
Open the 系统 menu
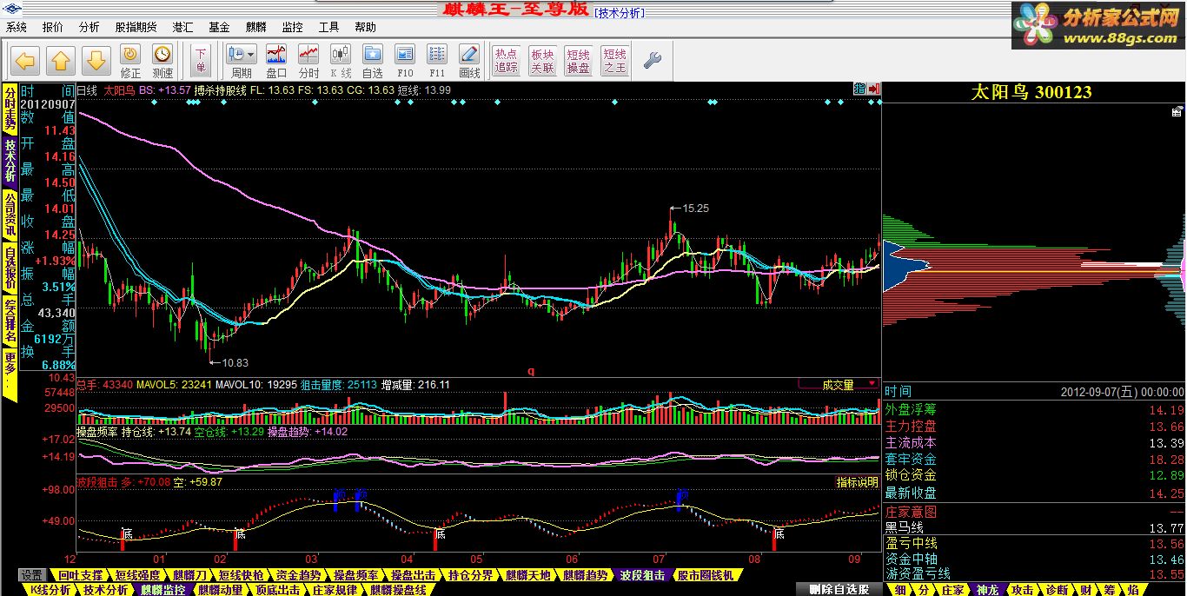pyautogui.click(x=17, y=27)
